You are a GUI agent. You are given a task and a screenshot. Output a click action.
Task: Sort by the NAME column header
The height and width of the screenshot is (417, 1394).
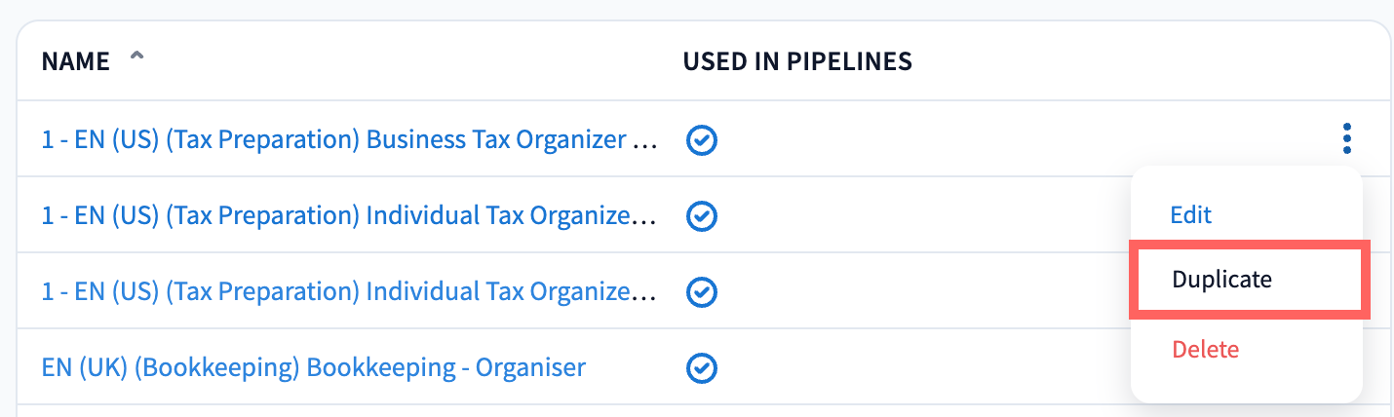(x=75, y=62)
